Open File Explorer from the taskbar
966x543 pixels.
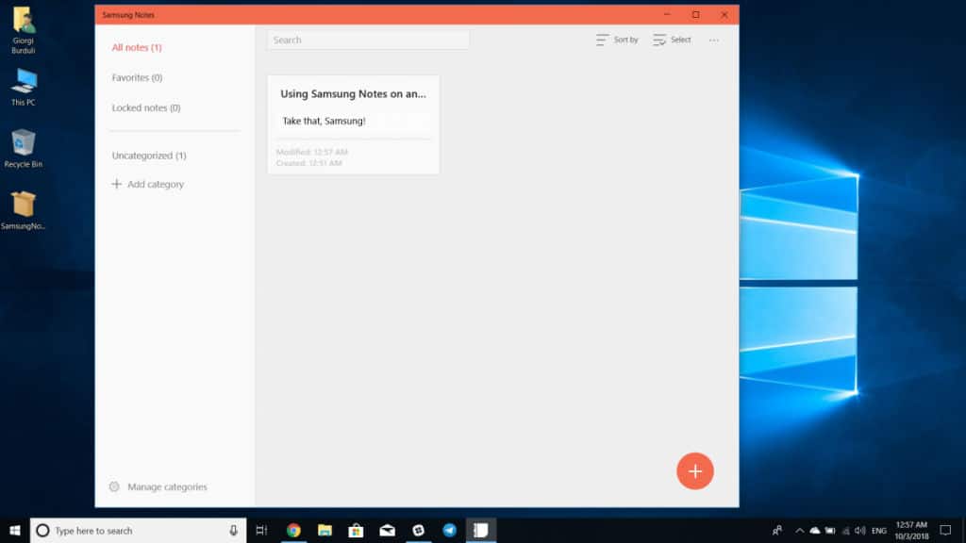tap(325, 531)
